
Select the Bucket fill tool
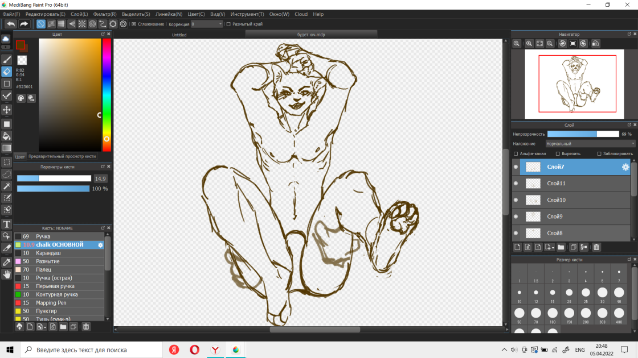(x=6, y=136)
